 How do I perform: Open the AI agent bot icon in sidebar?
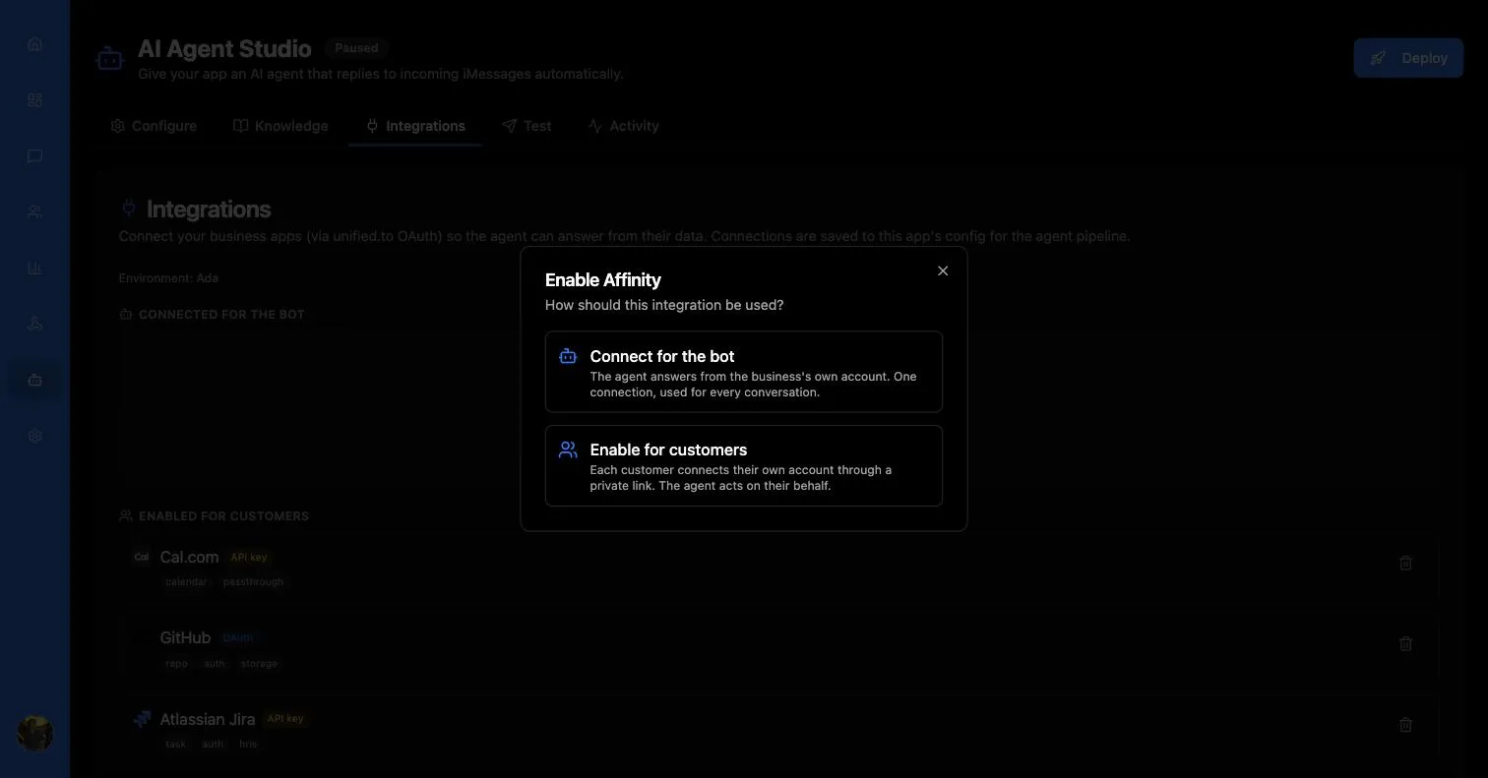[35, 380]
